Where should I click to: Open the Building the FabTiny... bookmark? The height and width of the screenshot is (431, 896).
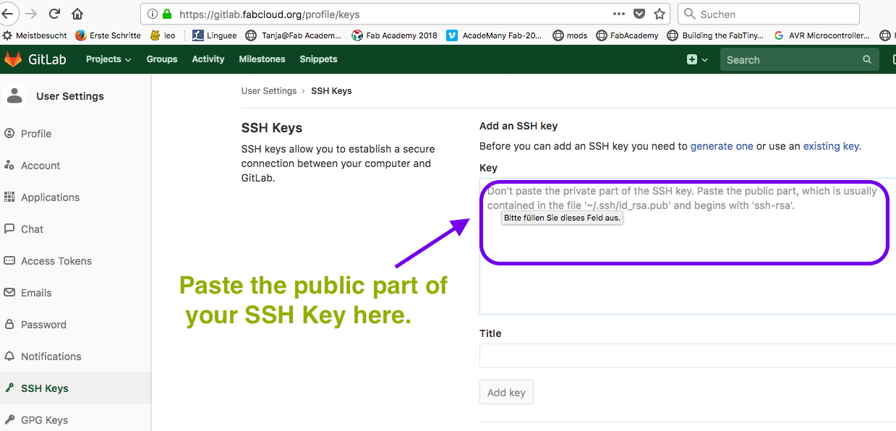(x=717, y=35)
